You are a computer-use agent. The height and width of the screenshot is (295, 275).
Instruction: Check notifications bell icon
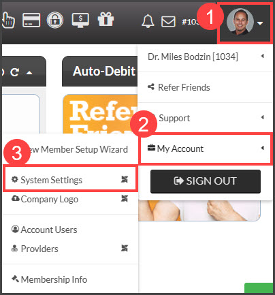pyautogui.click(x=148, y=21)
